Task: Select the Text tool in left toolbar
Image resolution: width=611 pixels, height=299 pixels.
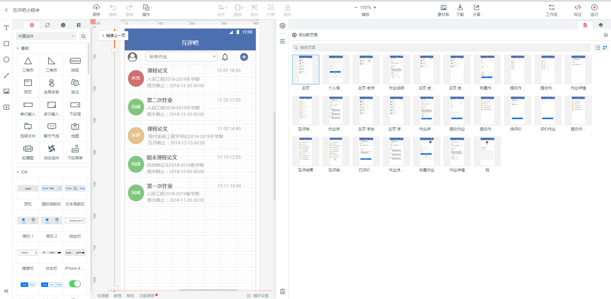Action: tap(6, 28)
